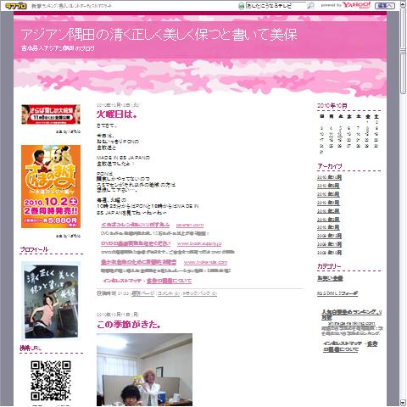Click the scrollbar down arrow at bottom right
Screen dimensions: 407x407
click(403, 403)
